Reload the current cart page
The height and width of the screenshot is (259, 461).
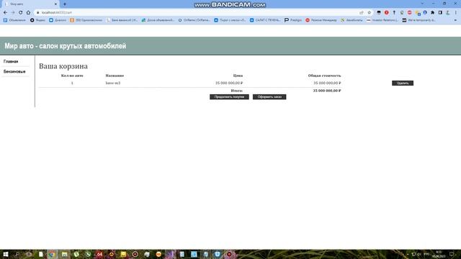click(21, 13)
